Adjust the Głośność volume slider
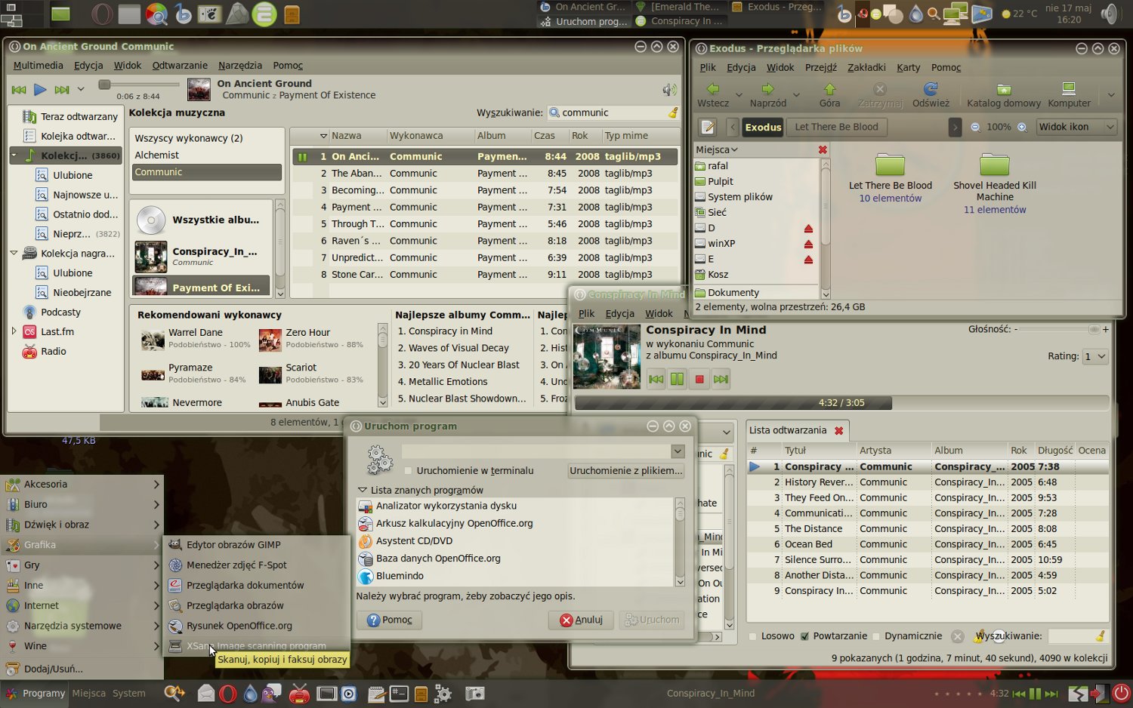 click(x=1060, y=329)
